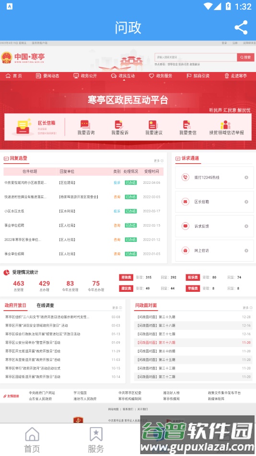Open the 山东省人民政府 friendly link
Screen dimensions: 256x456
click(40, 399)
